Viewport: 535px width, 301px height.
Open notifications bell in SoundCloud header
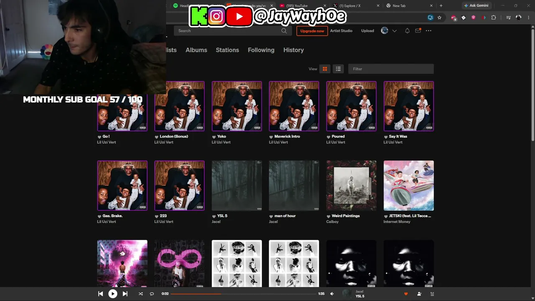pos(407,31)
